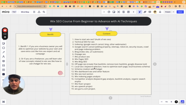Select the sticky note tool
The width and height of the screenshot is (186, 105).
coord(3,43)
